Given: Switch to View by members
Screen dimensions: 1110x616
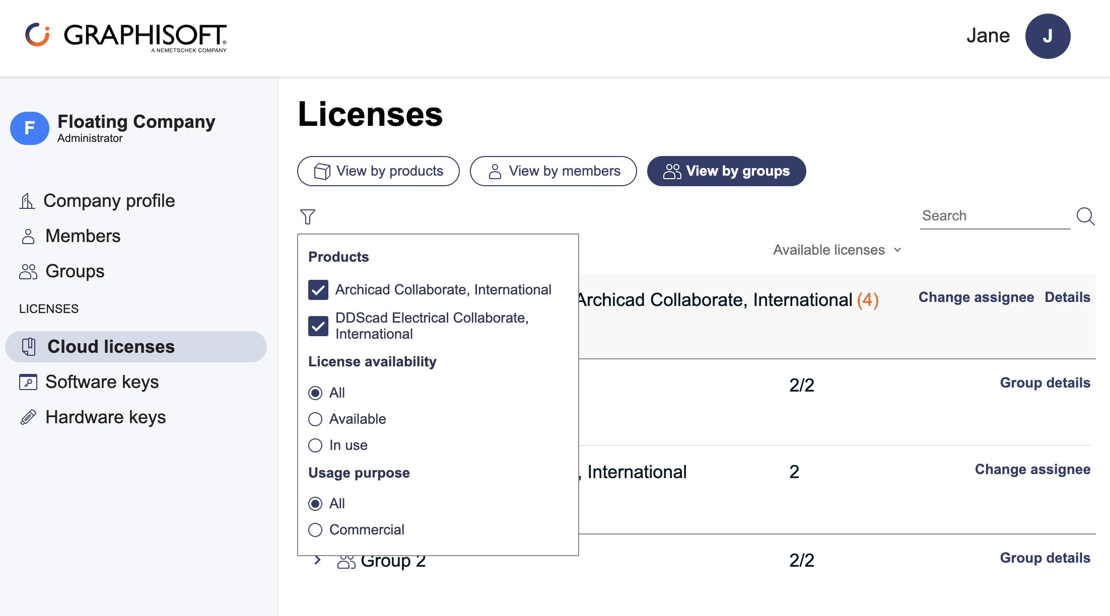Looking at the screenshot, I should coord(553,171).
